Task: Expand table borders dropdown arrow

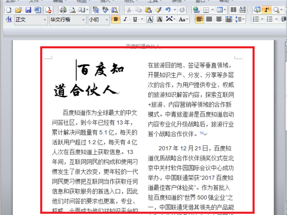Action: (212, 10)
